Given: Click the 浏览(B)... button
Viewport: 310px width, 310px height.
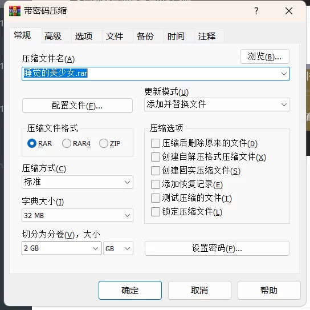Looking at the screenshot, I should click(x=265, y=57).
